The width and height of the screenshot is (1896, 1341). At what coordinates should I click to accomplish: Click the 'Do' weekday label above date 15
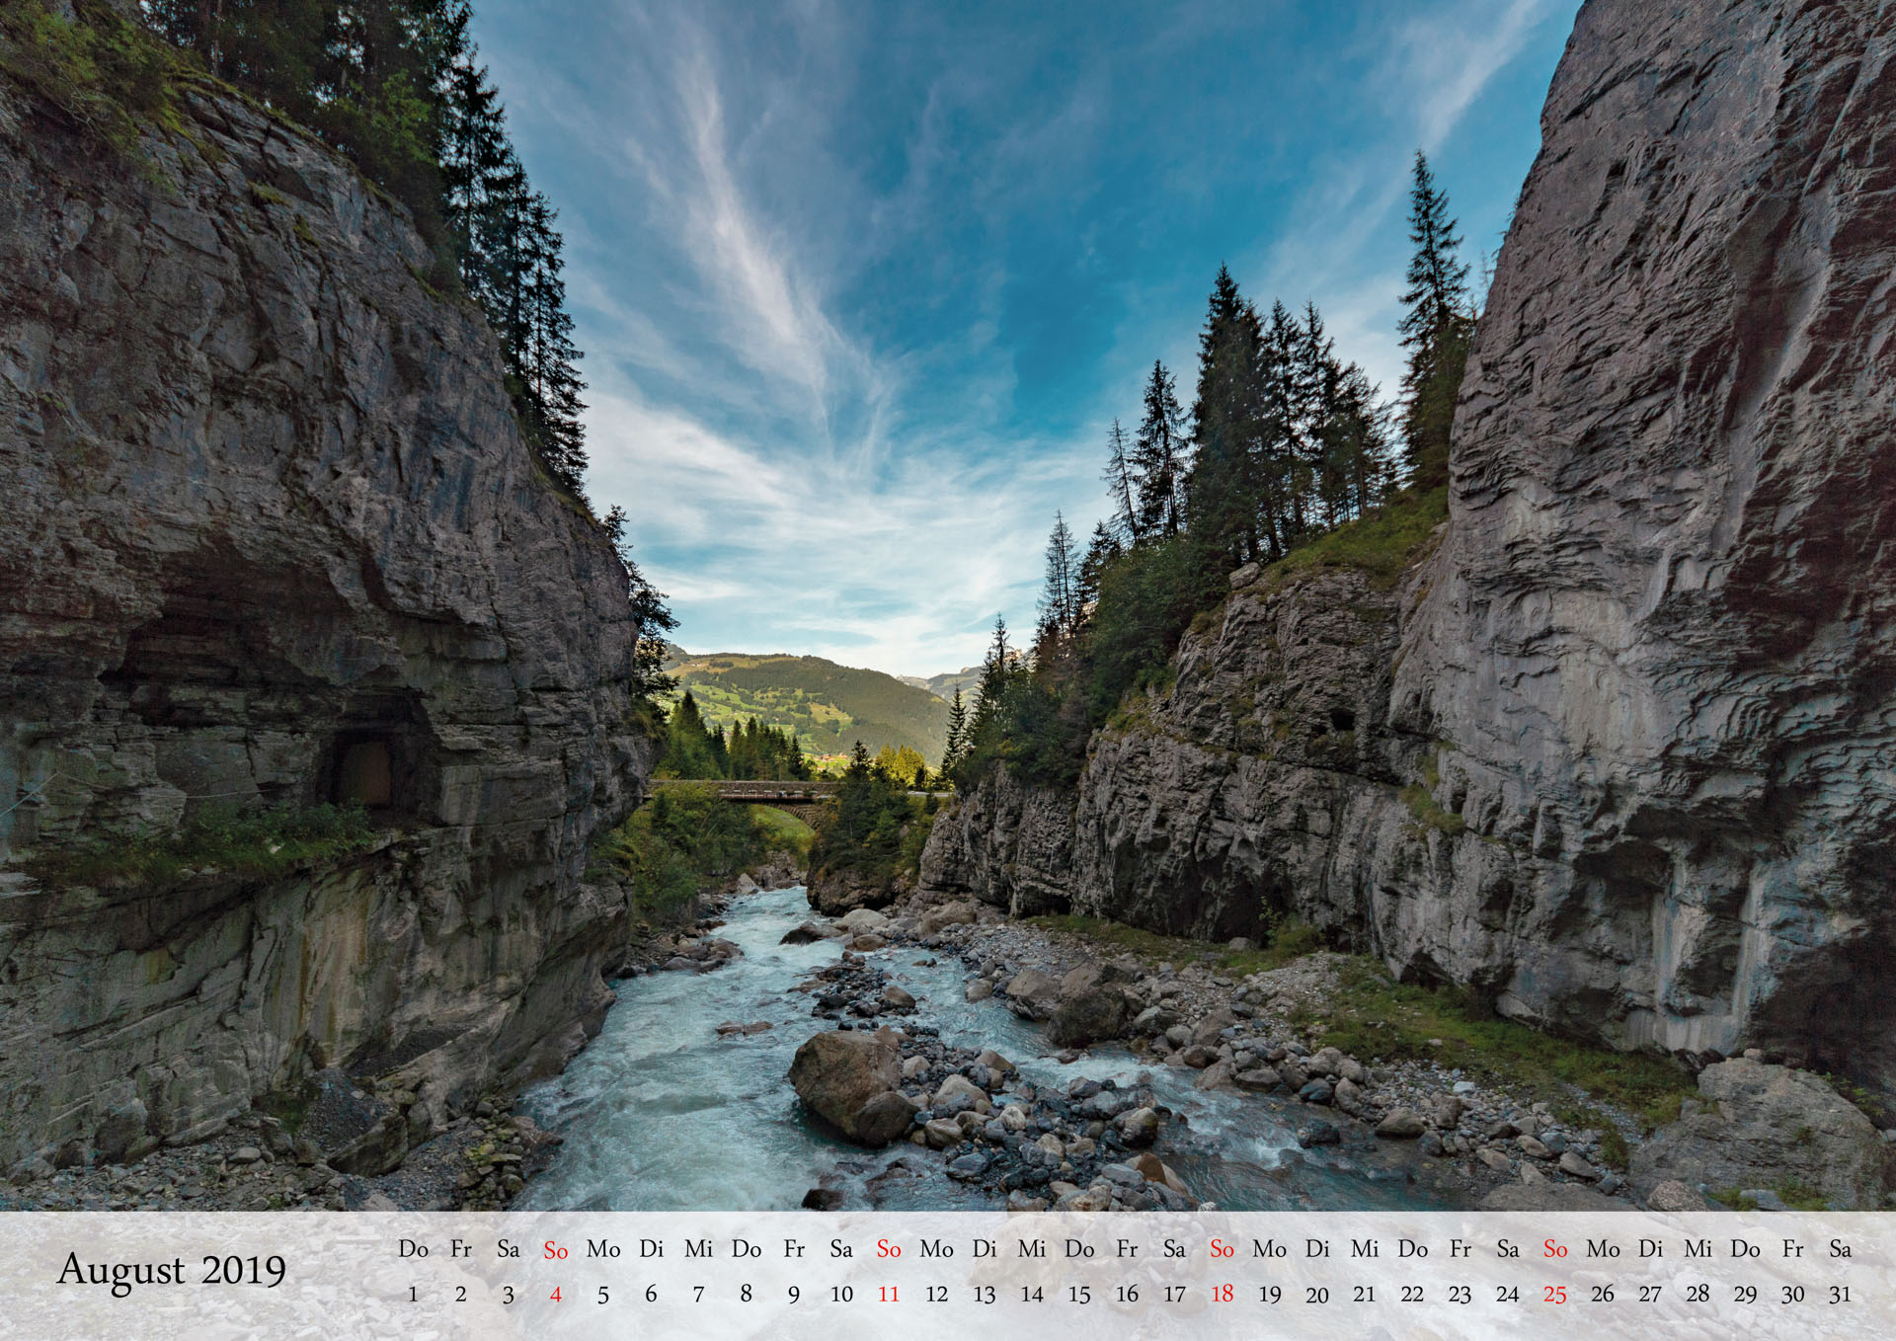click(x=1079, y=1249)
